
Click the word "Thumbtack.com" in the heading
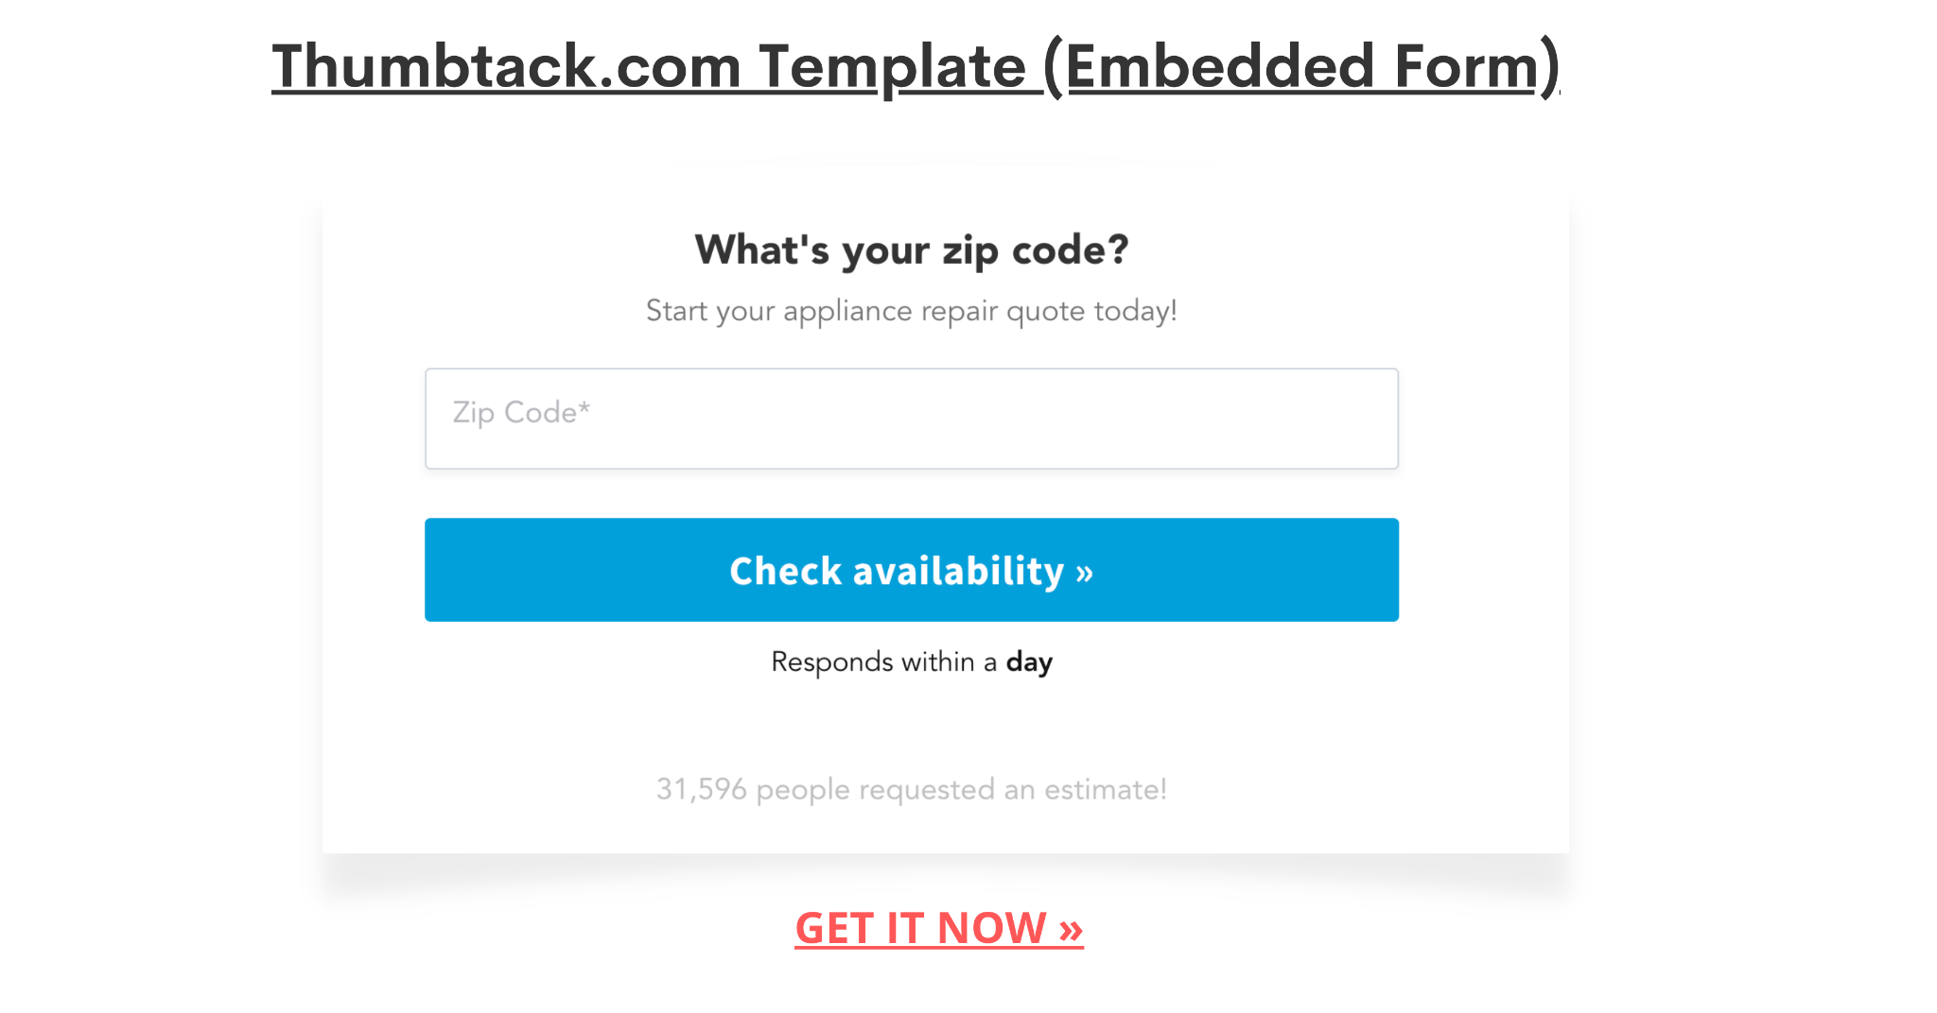(506, 67)
